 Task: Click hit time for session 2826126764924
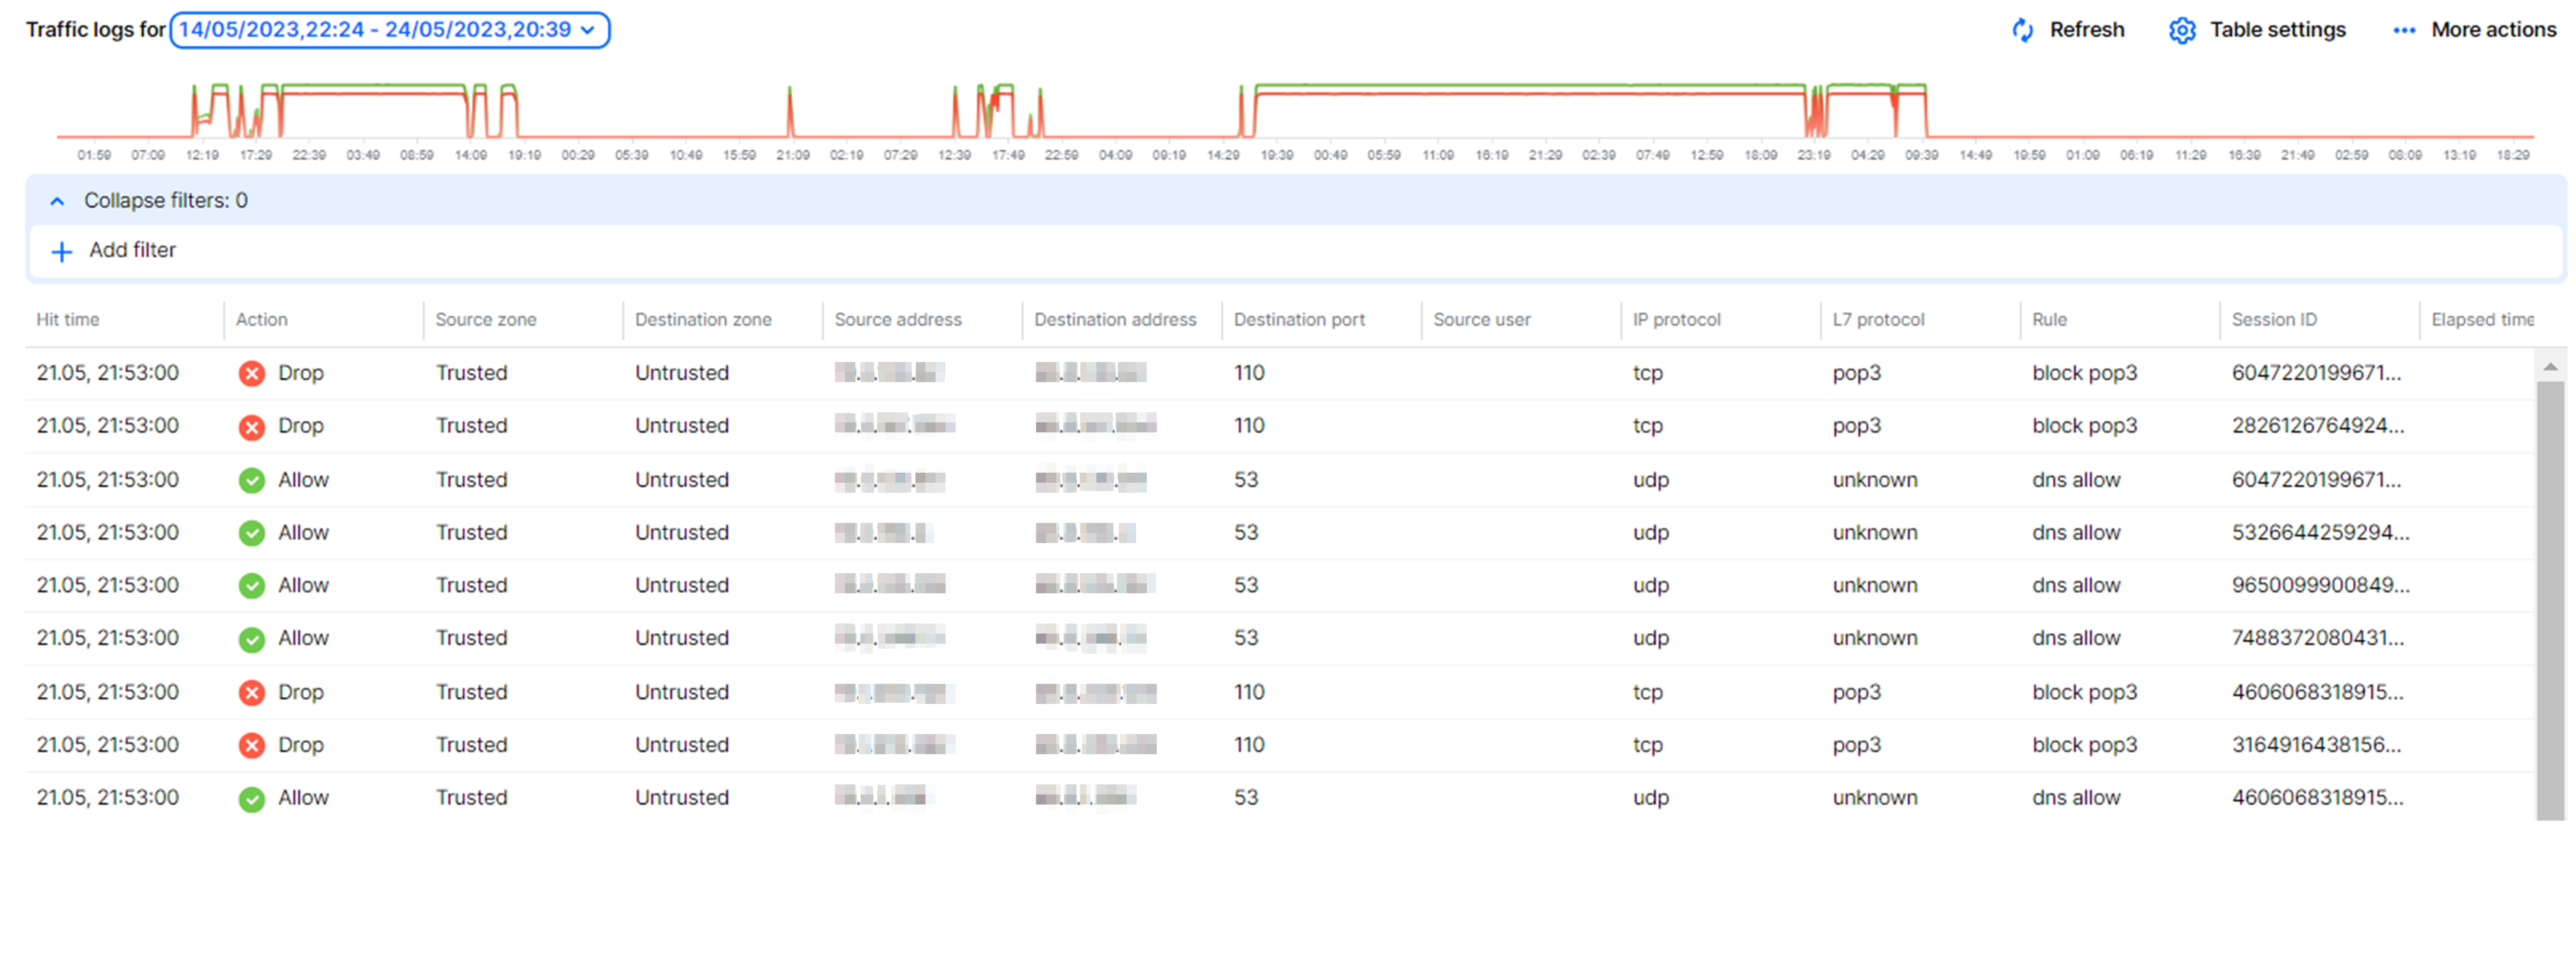[108, 426]
